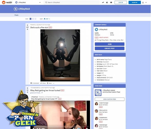Downvote the post with 443 points
The width and height of the screenshot is (151, 129).
(27, 29)
